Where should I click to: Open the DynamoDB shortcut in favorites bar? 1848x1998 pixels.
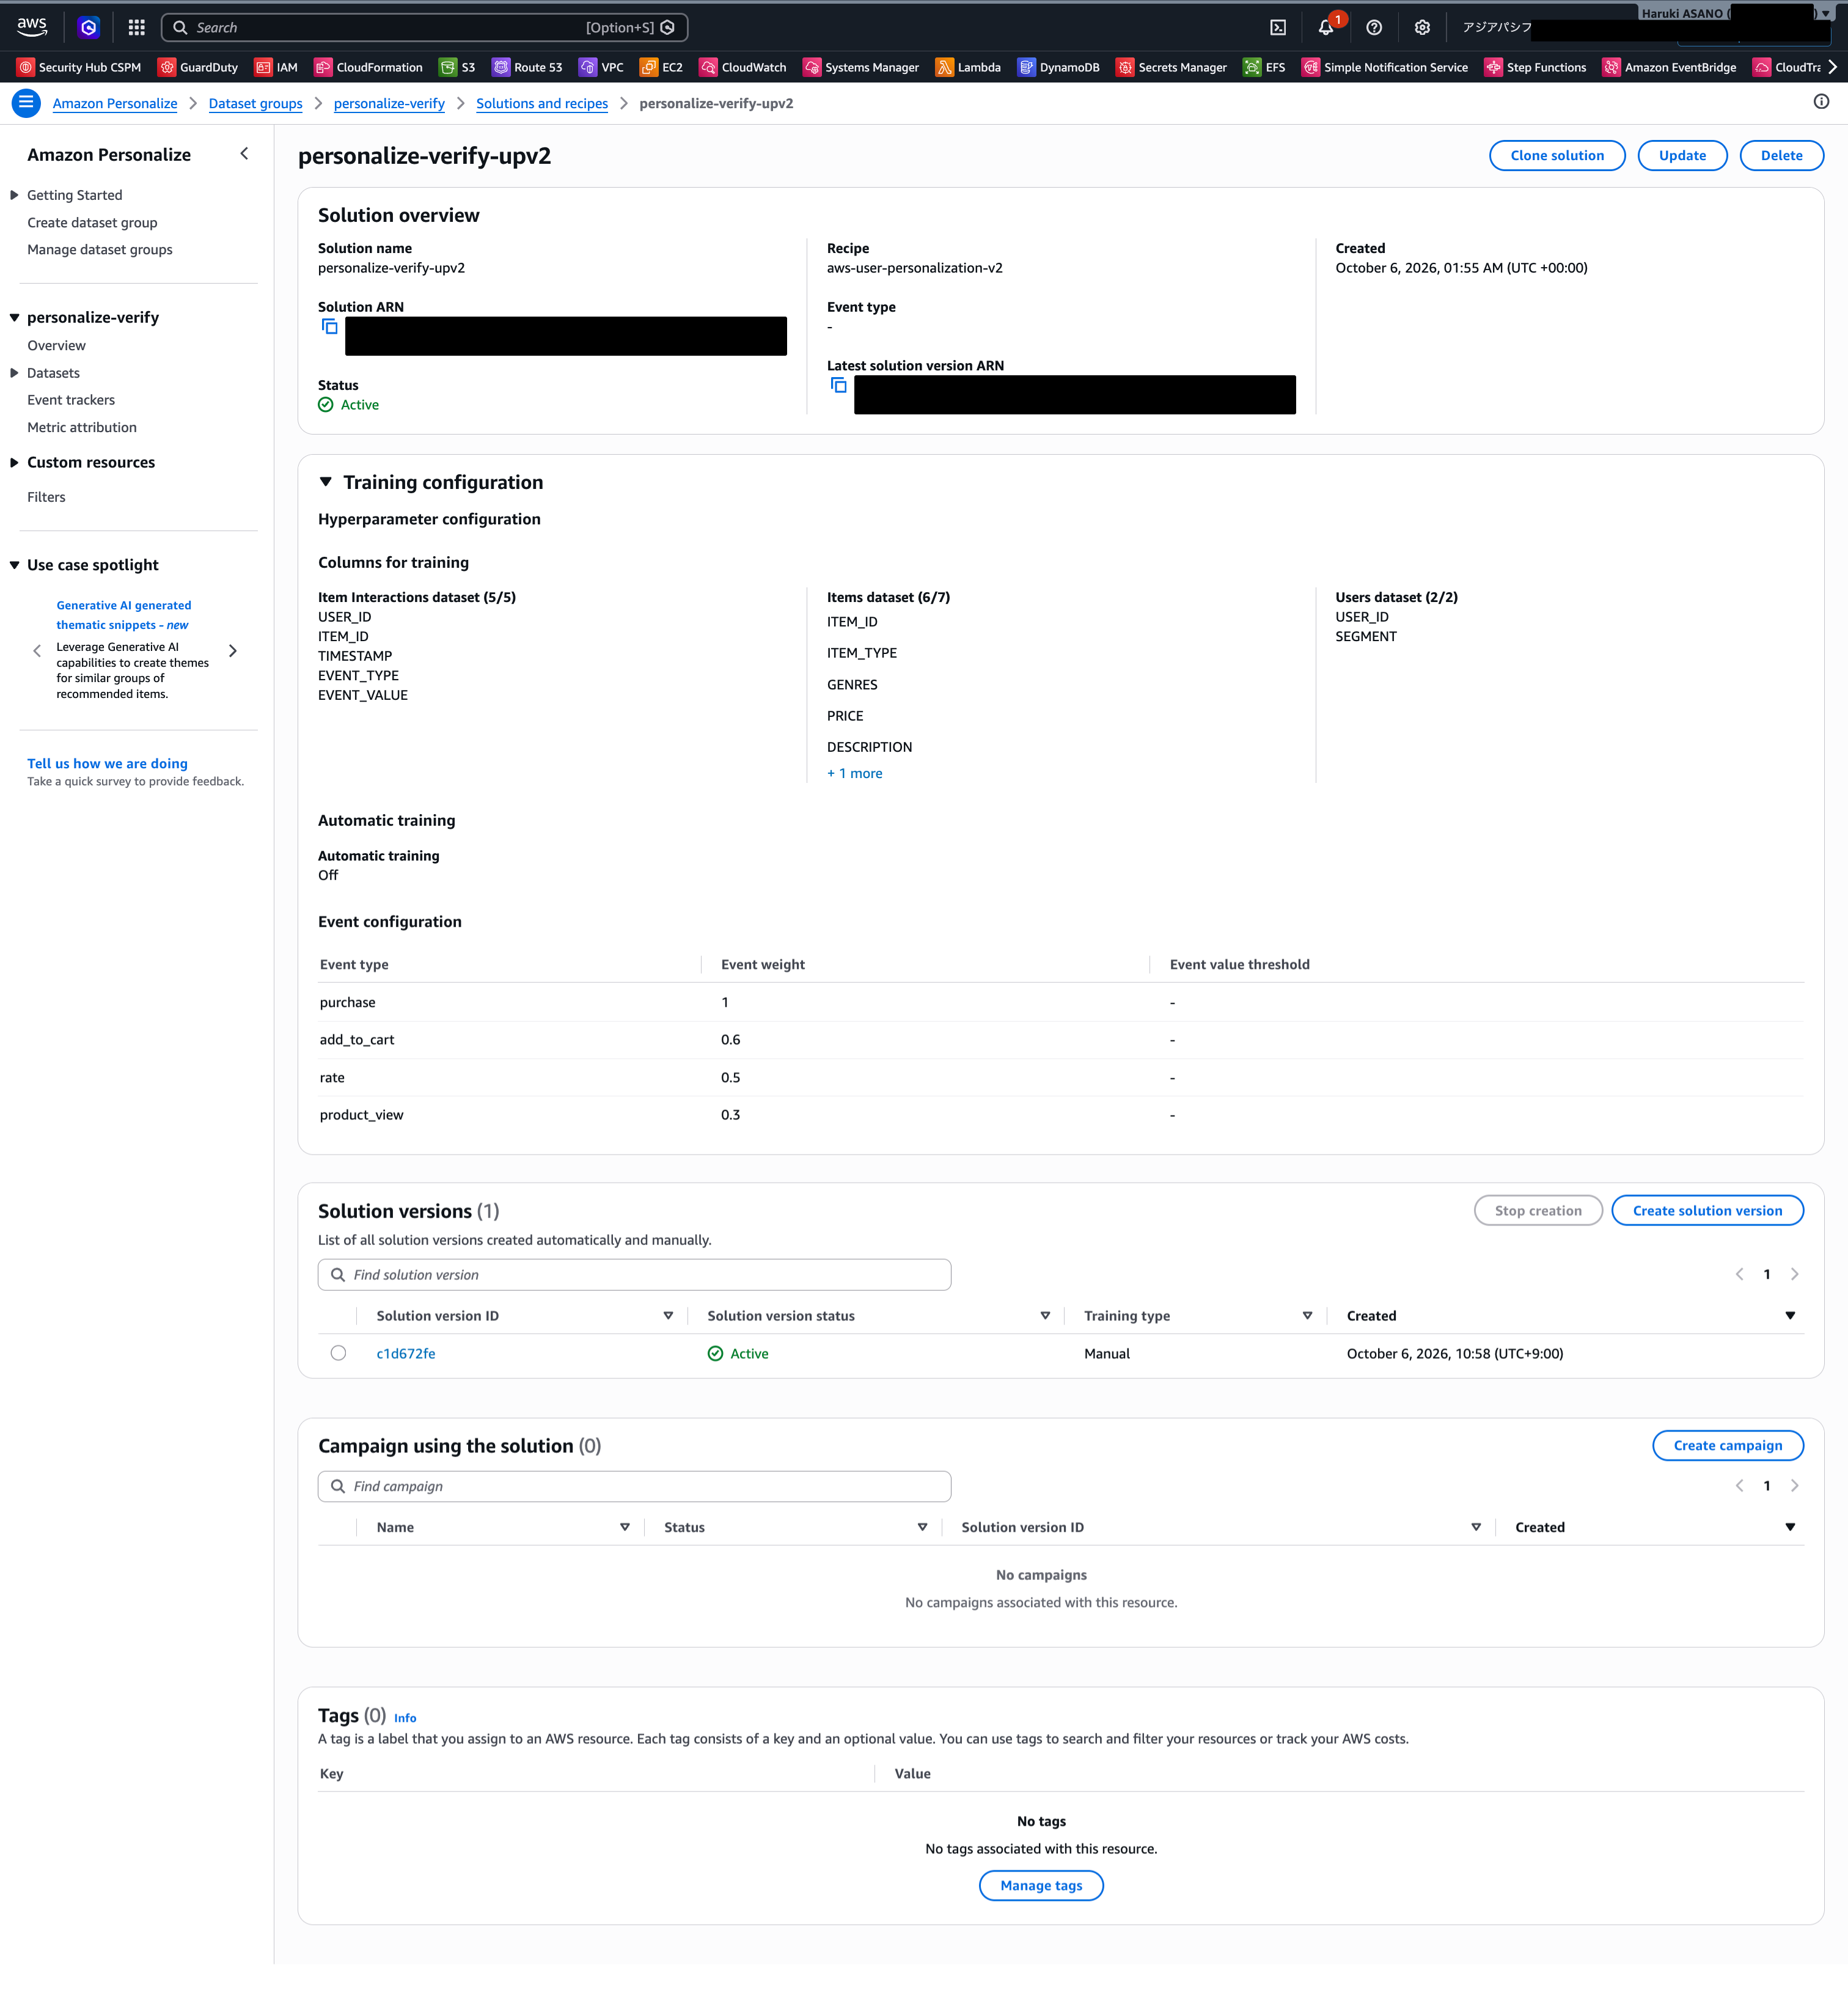1058,67
